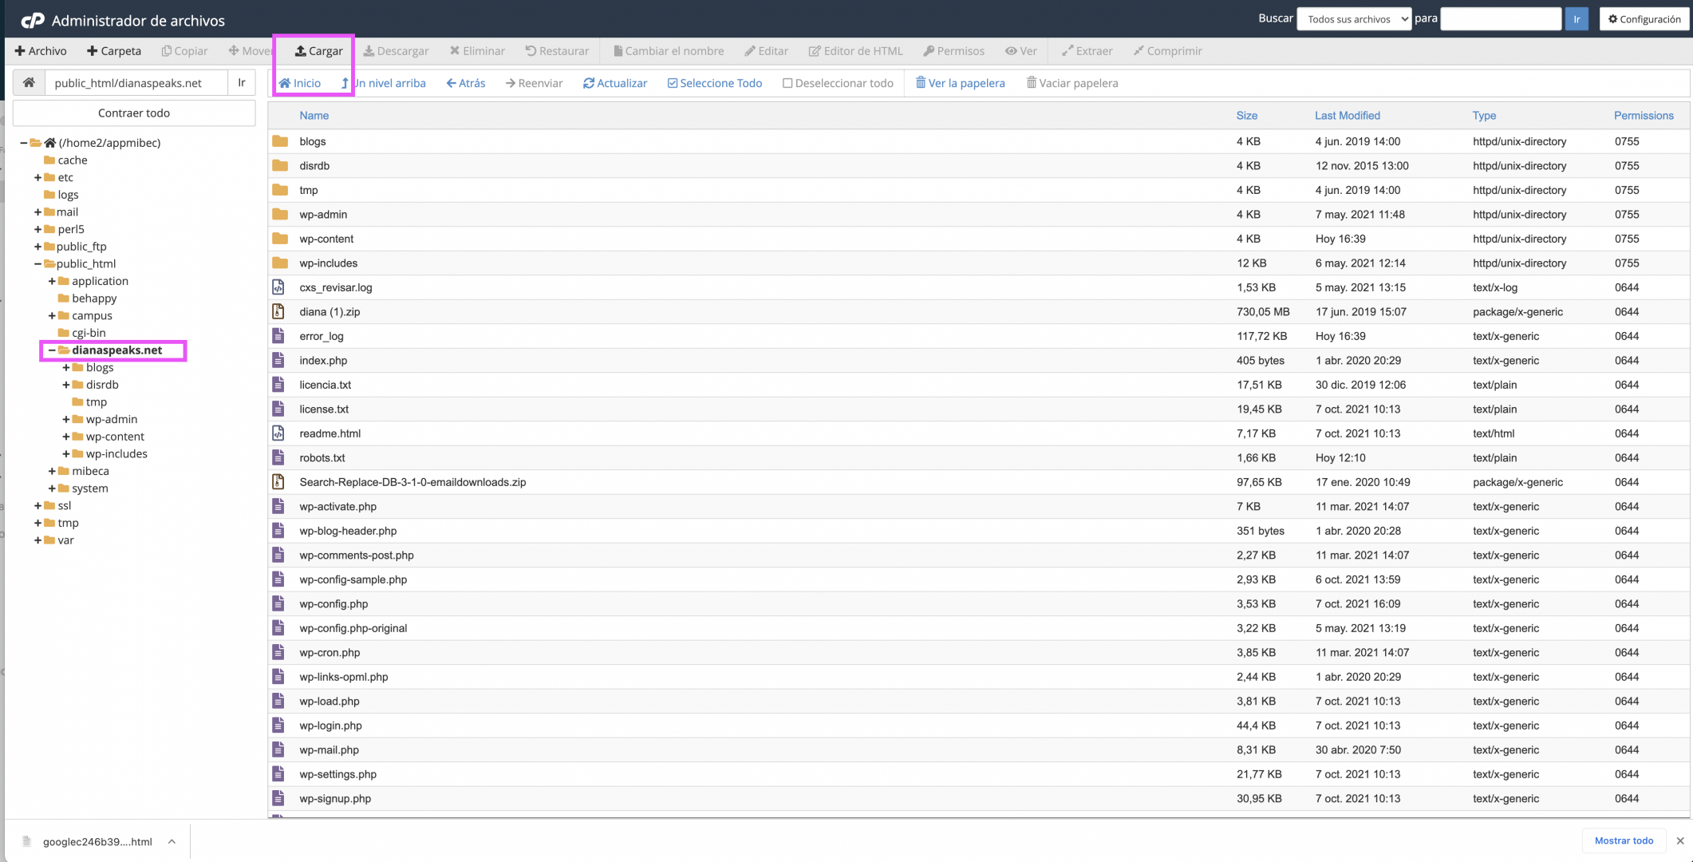1693x862 pixels.
Task: Open the blogs folder icon in file list
Action: tap(280, 141)
